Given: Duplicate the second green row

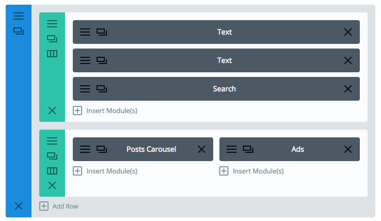Looking at the screenshot, I should tap(52, 155).
